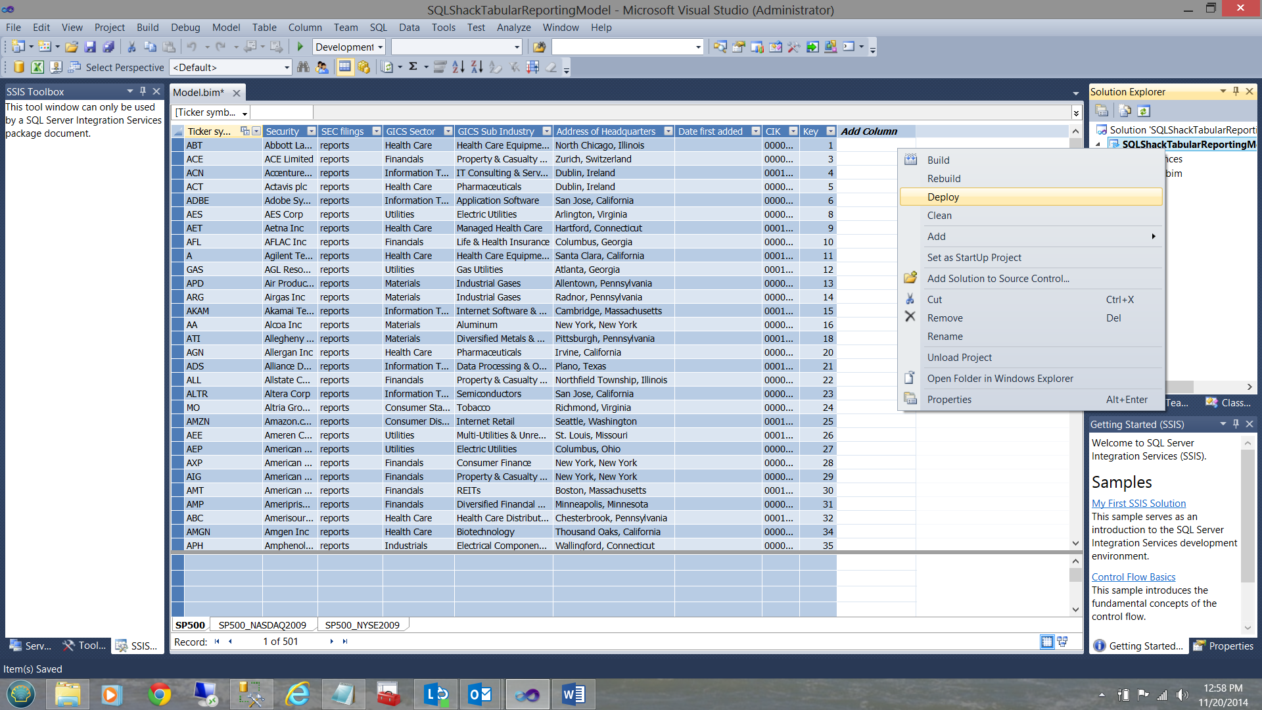Open the Development configuration dropdown
Screen dimensions: 1262x710
coord(380,47)
